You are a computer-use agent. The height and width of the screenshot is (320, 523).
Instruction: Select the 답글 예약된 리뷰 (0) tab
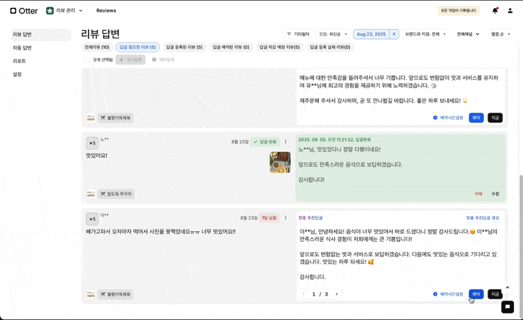(x=231, y=47)
